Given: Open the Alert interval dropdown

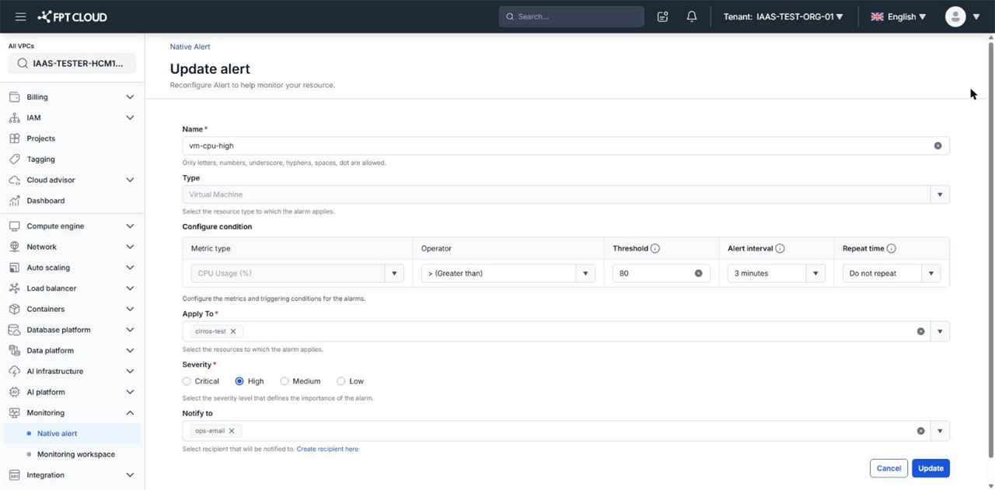Looking at the screenshot, I should tap(815, 273).
